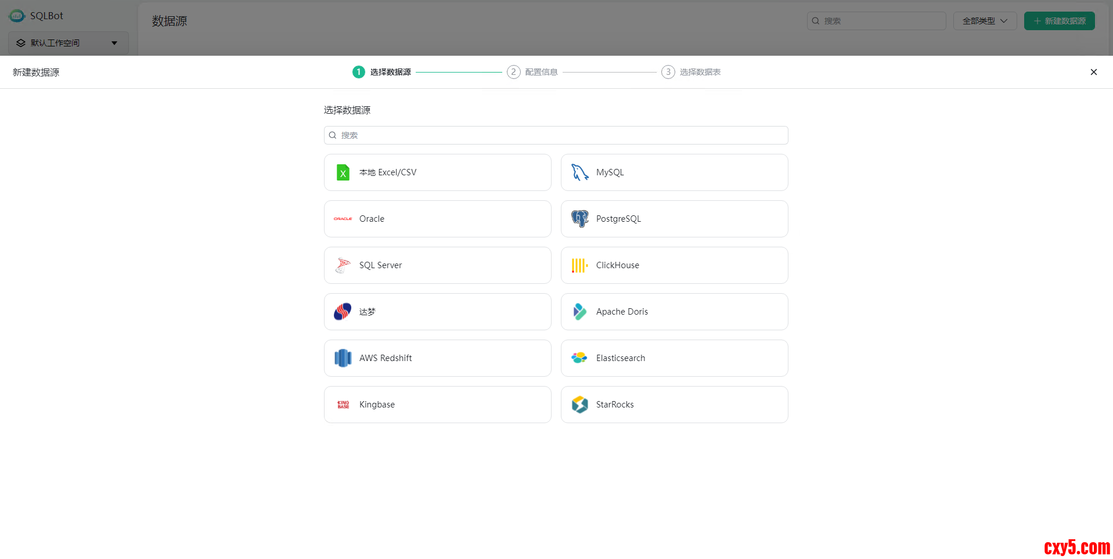Image resolution: width=1113 pixels, height=559 pixels.
Task: Close the 新建数据源 dialog
Action: 1093,72
